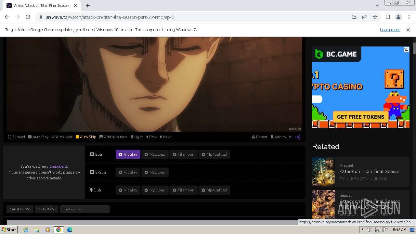Image resolution: width=416 pixels, height=234 pixels.
Task: Click the Find number field
Action: coord(85,209)
